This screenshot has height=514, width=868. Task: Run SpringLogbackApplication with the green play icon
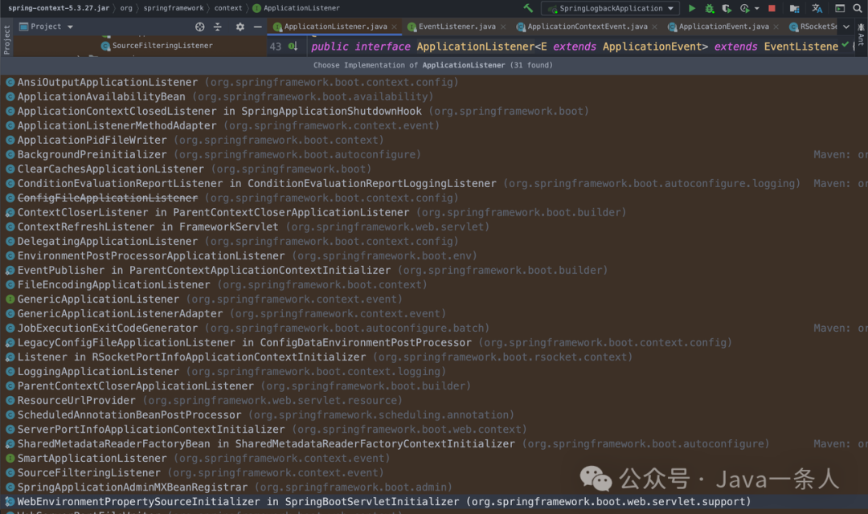692,8
